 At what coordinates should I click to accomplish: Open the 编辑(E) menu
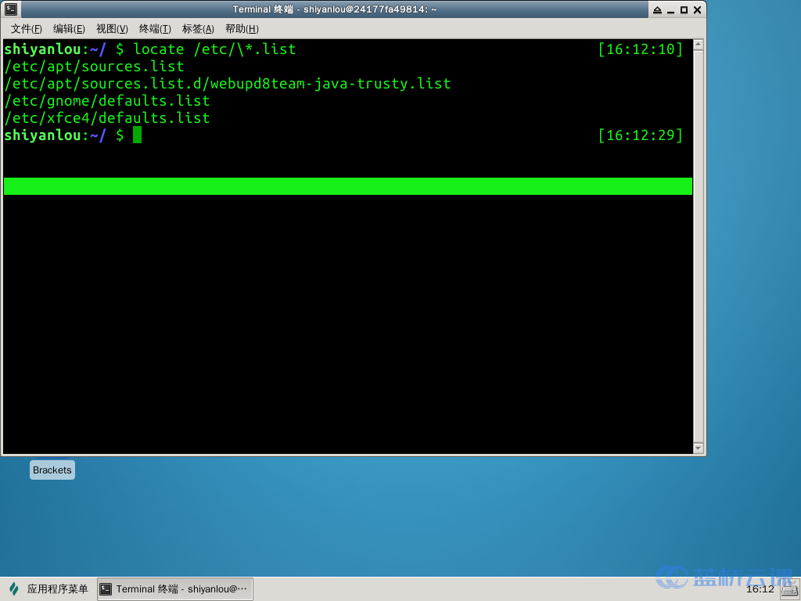[x=69, y=29]
